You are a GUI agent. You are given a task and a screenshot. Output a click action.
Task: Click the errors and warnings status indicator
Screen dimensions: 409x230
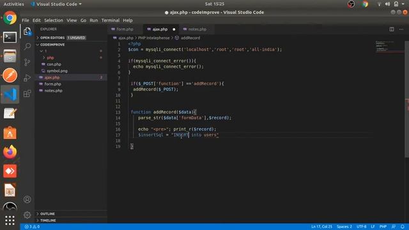click(x=32, y=227)
